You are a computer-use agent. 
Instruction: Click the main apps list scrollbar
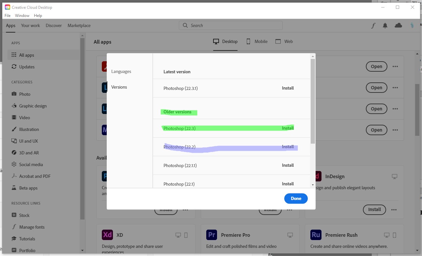417,110
